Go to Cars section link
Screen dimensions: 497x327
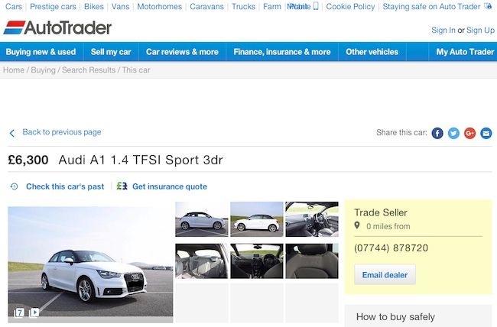tap(14, 6)
